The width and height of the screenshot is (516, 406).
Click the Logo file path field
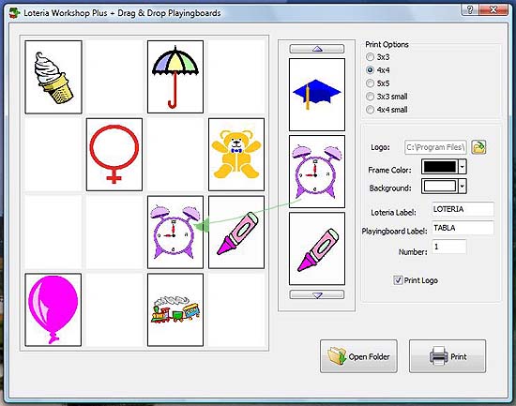pyautogui.click(x=435, y=147)
